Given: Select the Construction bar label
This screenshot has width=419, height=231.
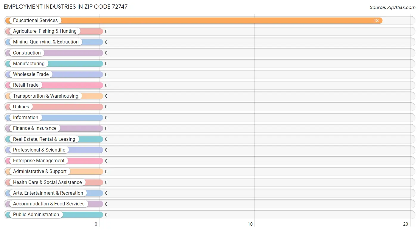Looking at the screenshot, I should pos(27,53).
